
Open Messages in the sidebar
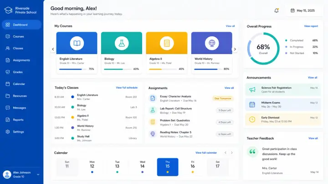(x=21, y=108)
